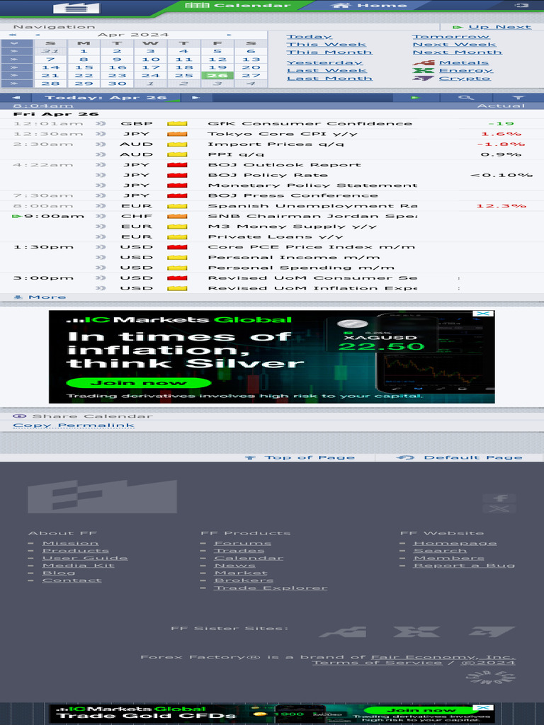Viewport: 544px width, 725px height.
Task: Open detail icon for BOJ Policy Rate
Action: coord(101,175)
